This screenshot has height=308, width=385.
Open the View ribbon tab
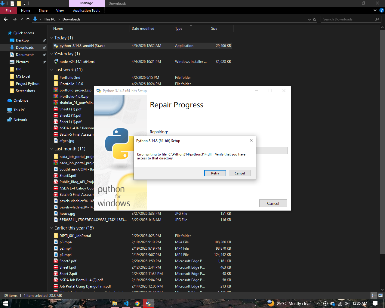60,11
